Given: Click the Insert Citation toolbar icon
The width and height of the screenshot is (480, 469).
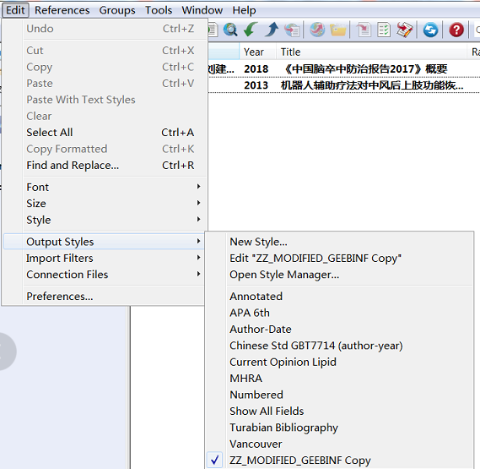Looking at the screenshot, I should pos(364,30).
